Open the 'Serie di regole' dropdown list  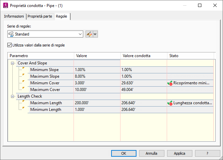80,34
